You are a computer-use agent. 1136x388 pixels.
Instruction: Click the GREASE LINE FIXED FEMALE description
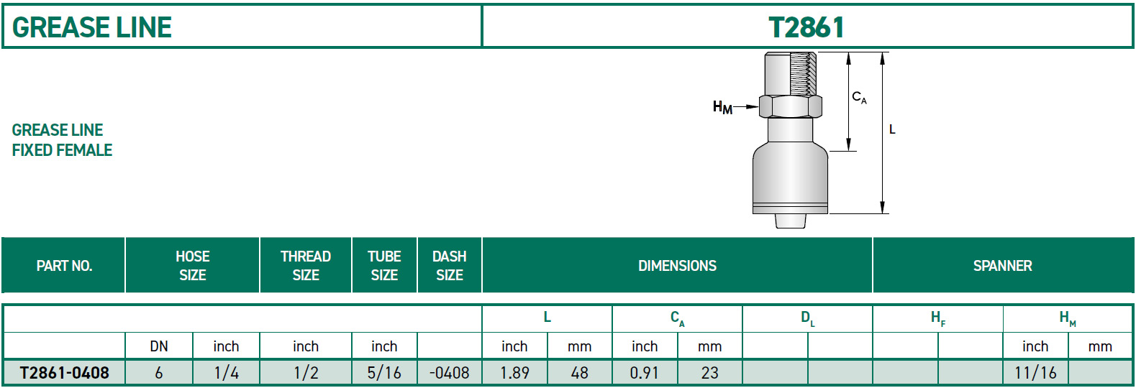click(x=62, y=140)
